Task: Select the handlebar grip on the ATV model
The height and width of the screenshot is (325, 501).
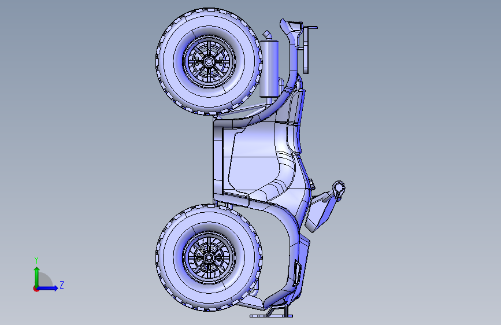Action: tap(339, 189)
